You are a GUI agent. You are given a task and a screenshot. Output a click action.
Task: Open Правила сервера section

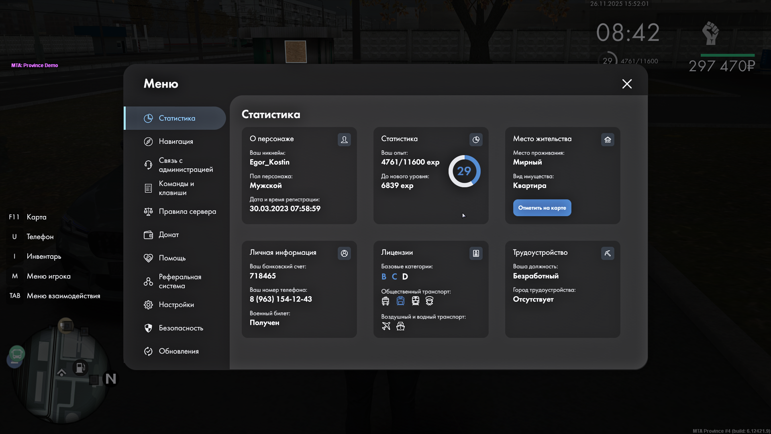(187, 211)
